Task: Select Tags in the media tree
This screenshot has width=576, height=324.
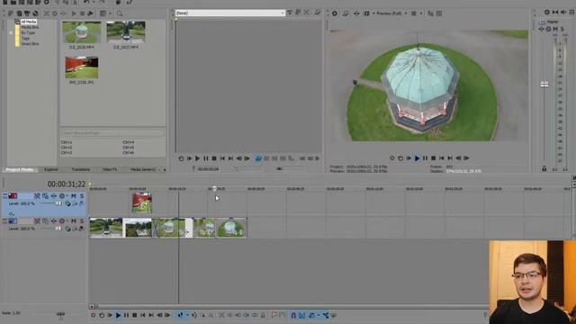Action: click(25, 38)
